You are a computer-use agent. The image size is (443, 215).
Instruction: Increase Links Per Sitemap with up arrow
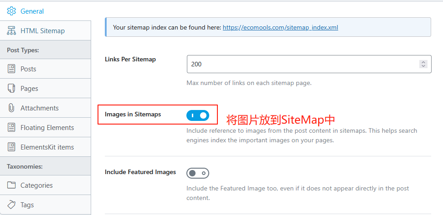tap(423, 62)
